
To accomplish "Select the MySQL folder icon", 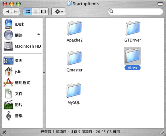I will (x=74, y=91).
